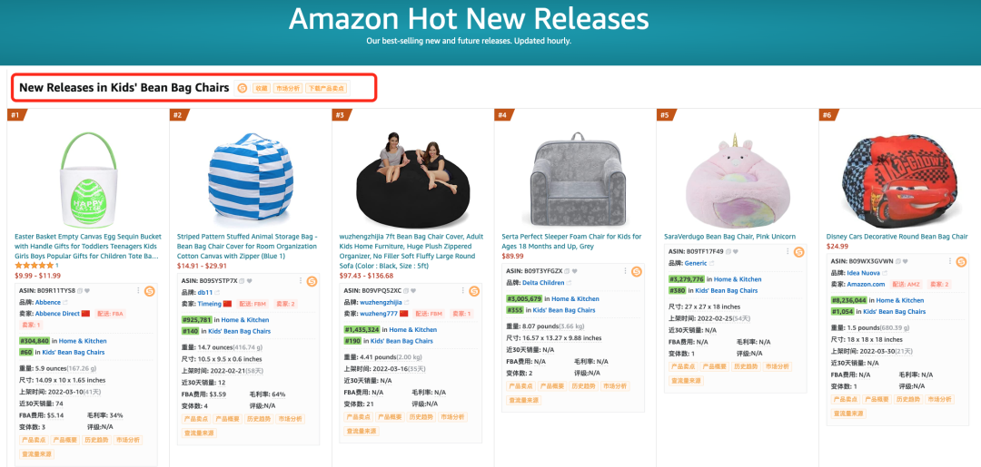Viewport: 981px width, 467px height.
Task: Click 市场分析 tag beside category title
Action: [287, 88]
